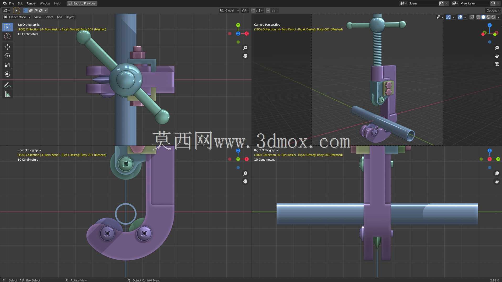The image size is (502, 282).
Task: Click zoom magnifier in Top Orthographic view
Action: [245, 48]
